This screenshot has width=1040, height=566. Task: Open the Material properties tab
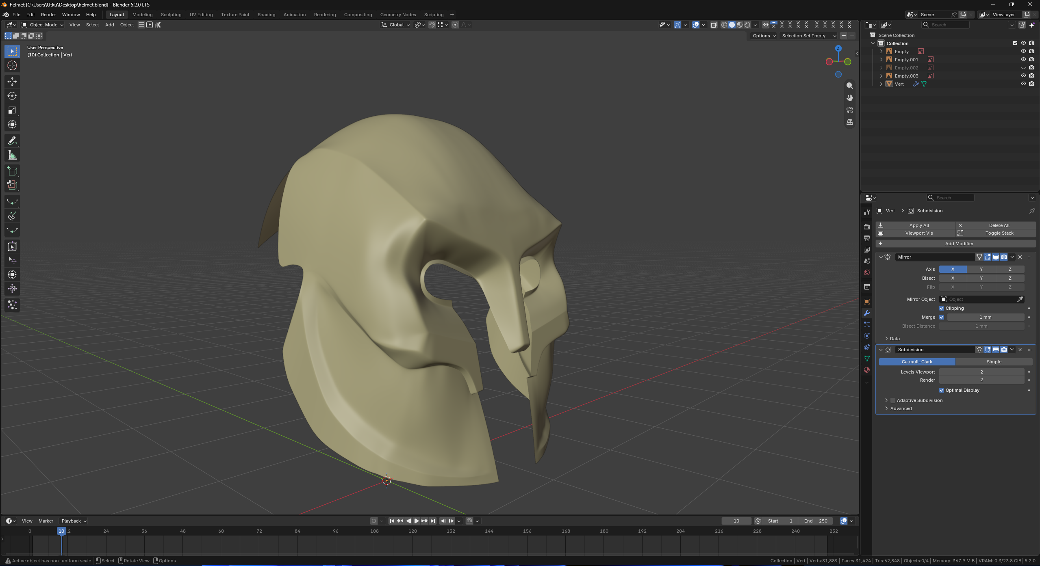pos(867,370)
